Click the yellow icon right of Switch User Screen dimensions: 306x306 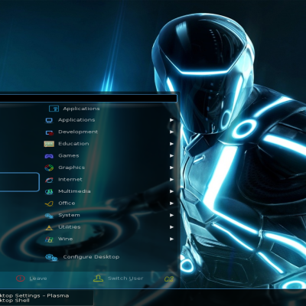tap(169, 279)
